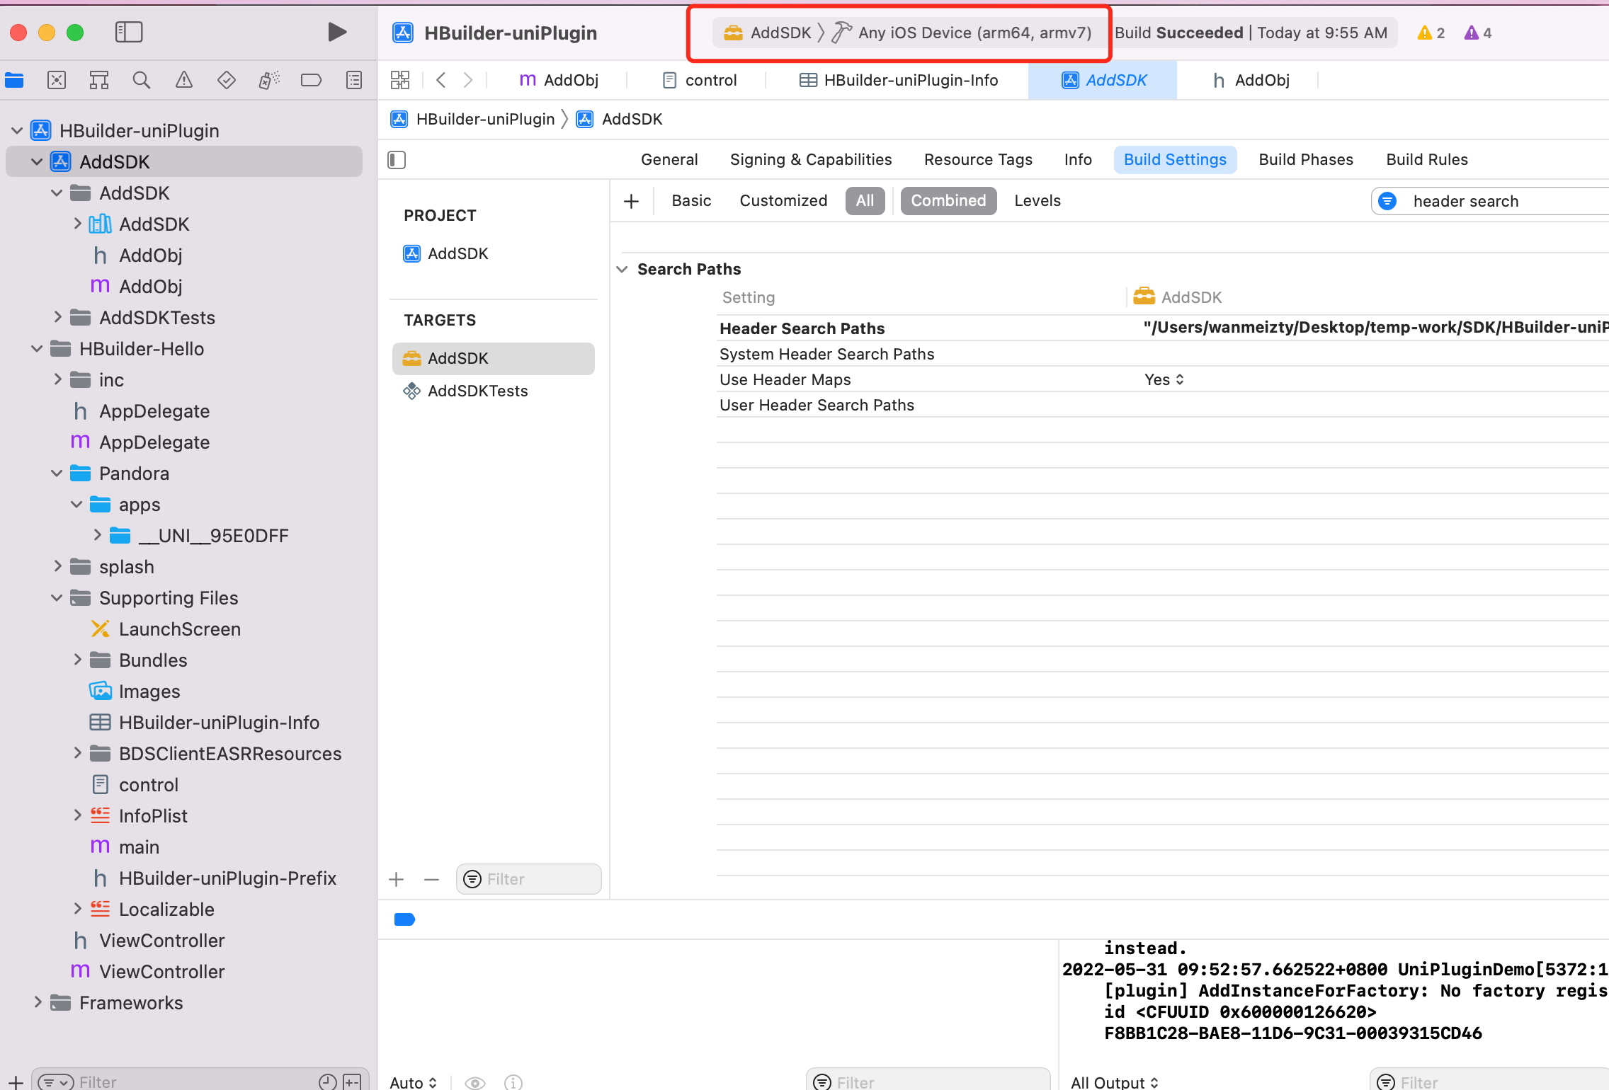This screenshot has width=1609, height=1090.
Task: Click Build Succeeded activity status
Action: tap(1251, 33)
